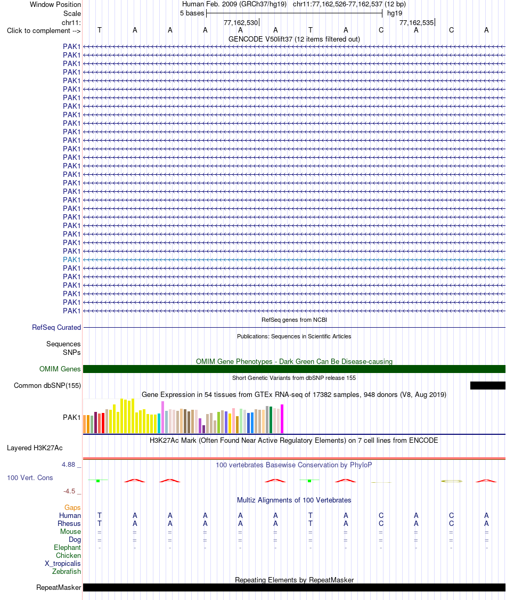Click the Dog species row label
Image resolution: width=506 pixels, height=600 pixels.
pos(75,540)
